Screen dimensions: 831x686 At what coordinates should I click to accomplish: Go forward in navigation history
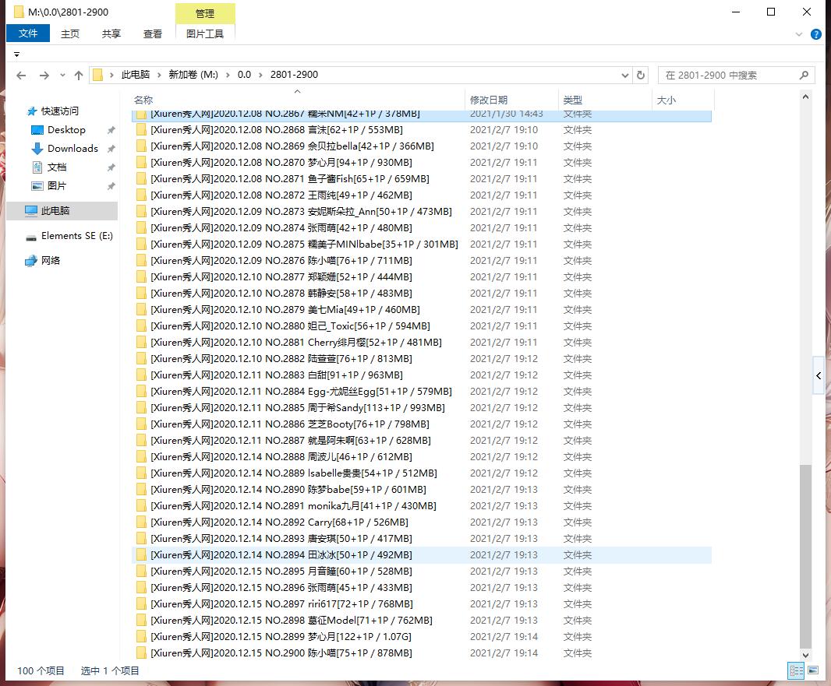click(x=44, y=76)
